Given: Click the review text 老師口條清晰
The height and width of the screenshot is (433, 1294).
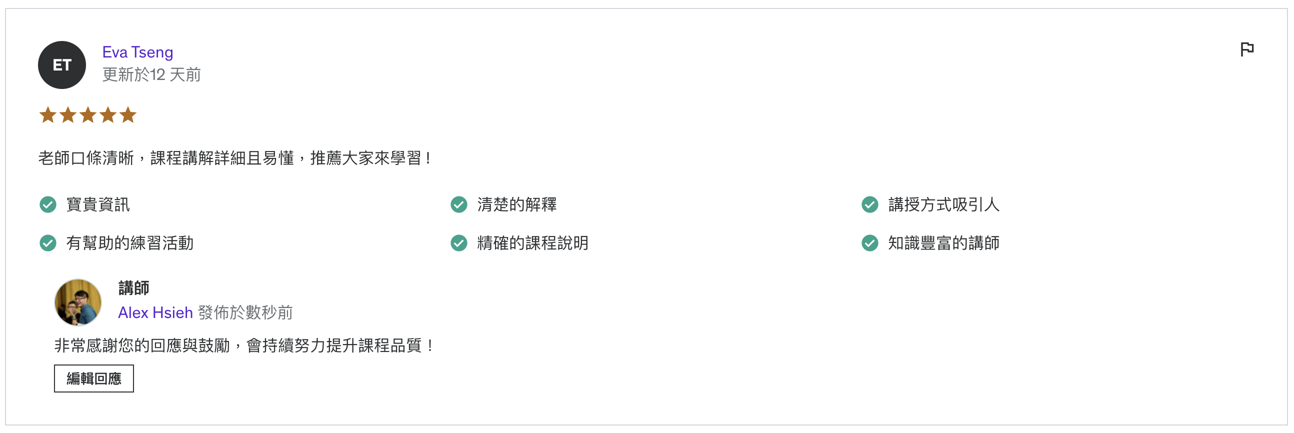Looking at the screenshot, I should click(x=86, y=158).
